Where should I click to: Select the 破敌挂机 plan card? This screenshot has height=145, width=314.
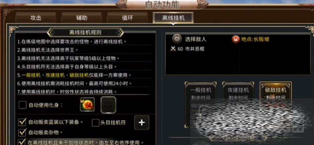pyautogui.click(x=275, y=104)
